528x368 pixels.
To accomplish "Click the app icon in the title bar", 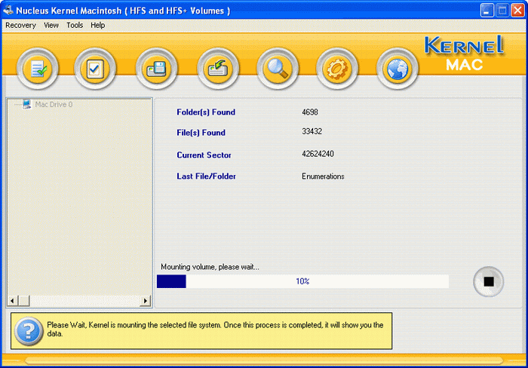I will pos(8,11).
